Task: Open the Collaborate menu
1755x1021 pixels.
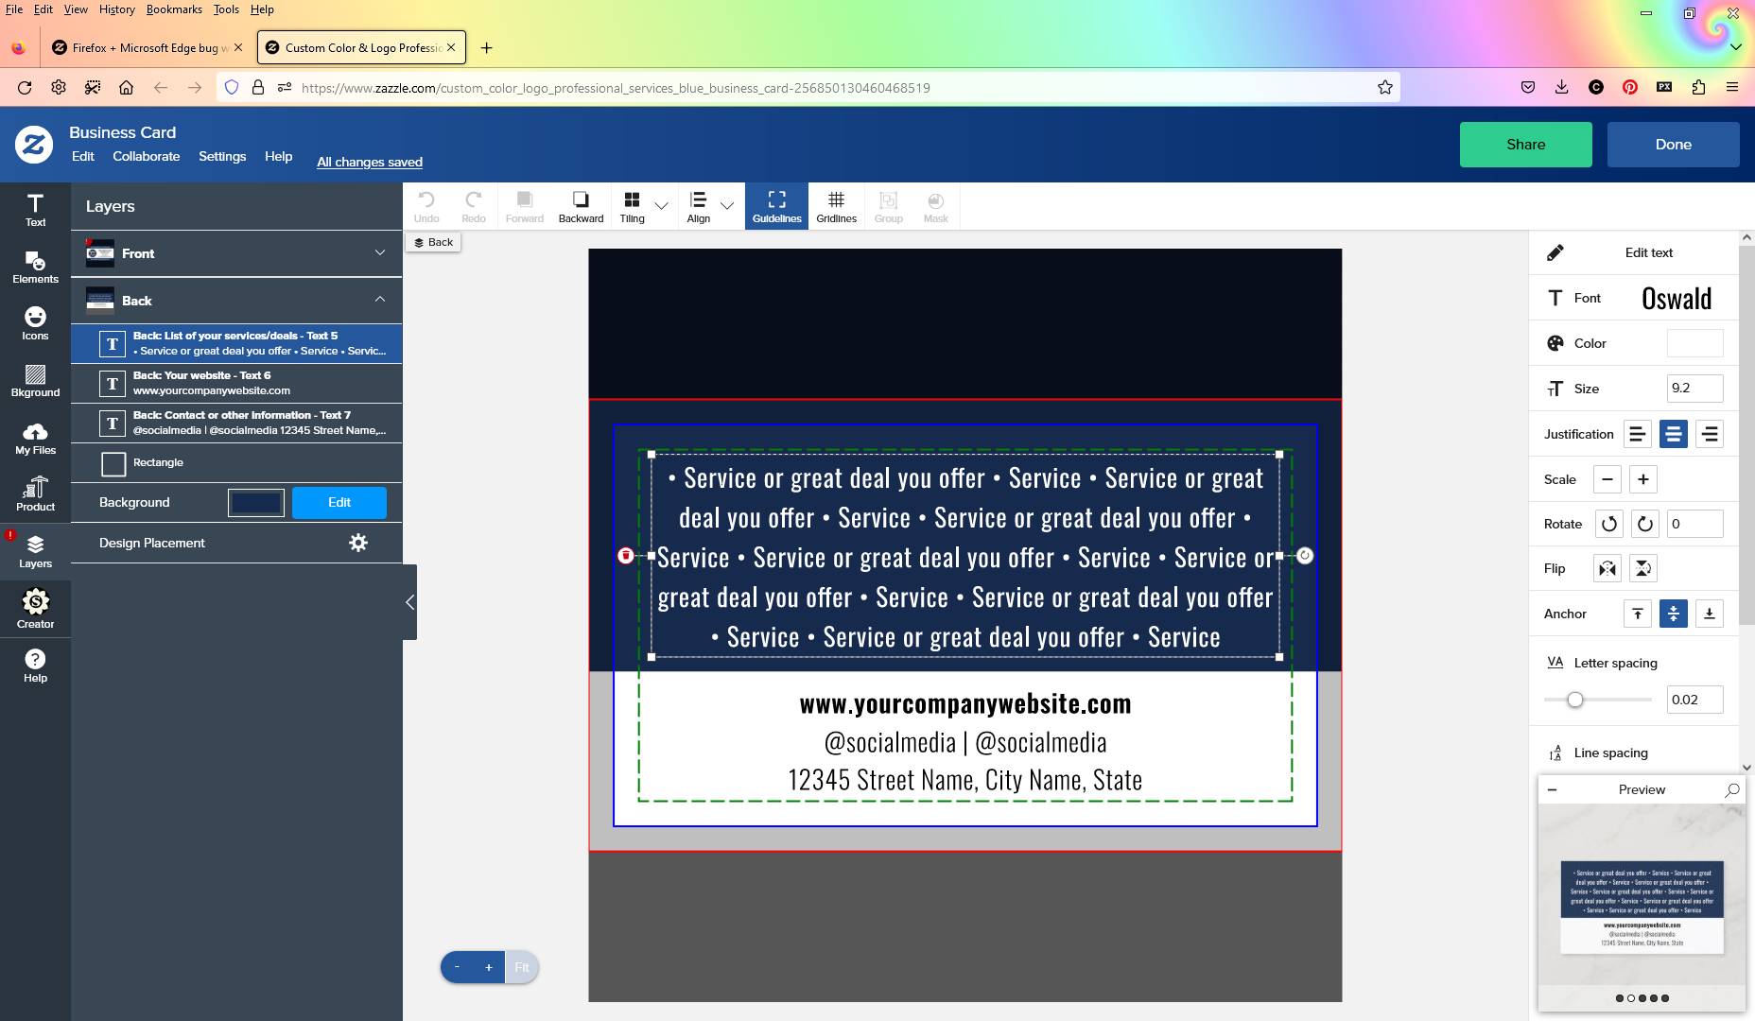Action: [x=147, y=157]
